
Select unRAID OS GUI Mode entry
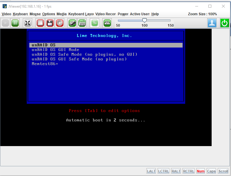point(55,50)
